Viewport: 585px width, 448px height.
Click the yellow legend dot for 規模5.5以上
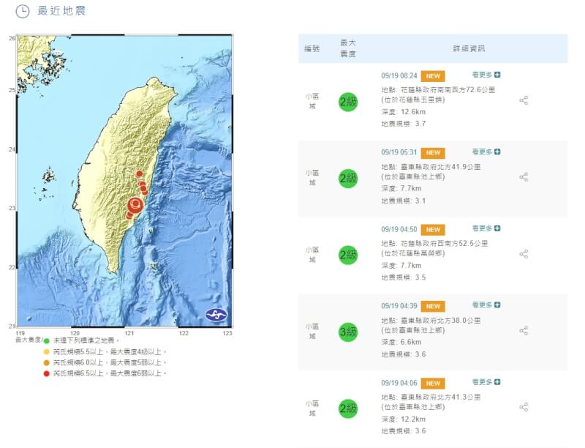pos(47,351)
